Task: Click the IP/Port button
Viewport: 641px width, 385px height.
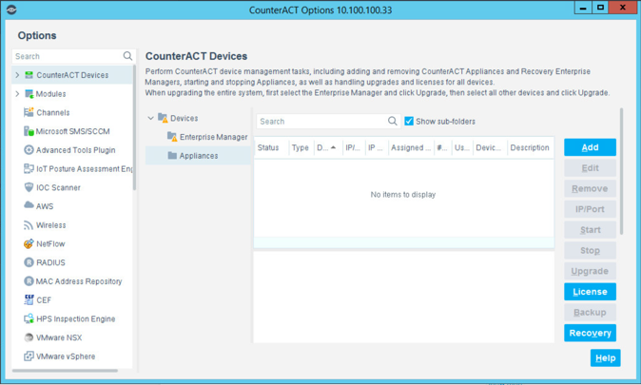Action: (x=590, y=209)
